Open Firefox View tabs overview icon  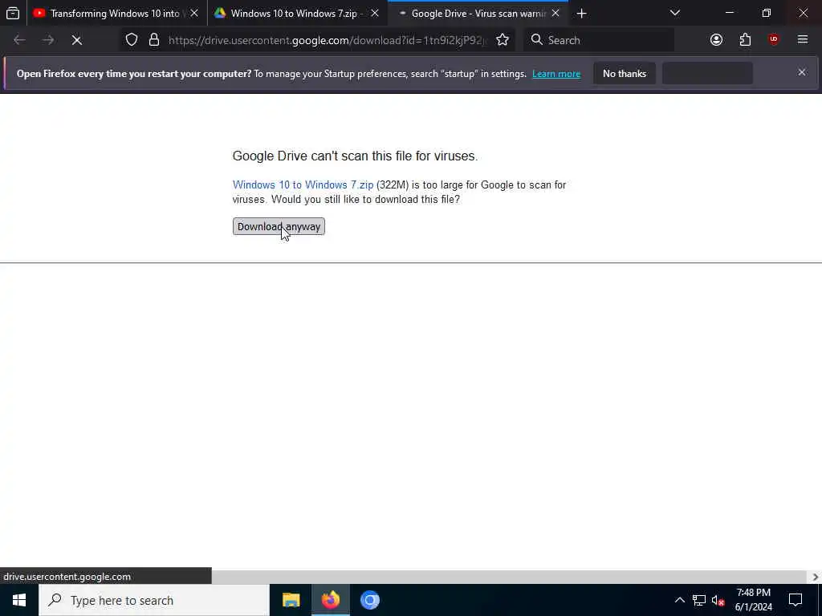13,13
